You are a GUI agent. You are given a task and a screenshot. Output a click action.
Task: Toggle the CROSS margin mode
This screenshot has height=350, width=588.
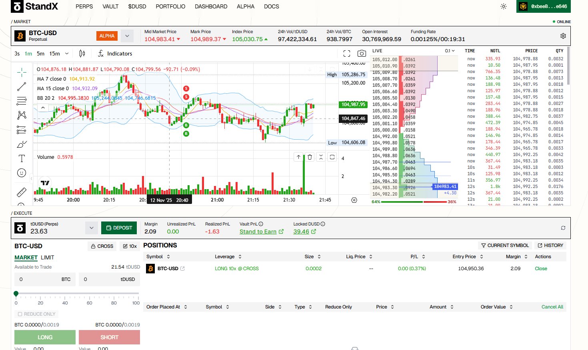click(x=102, y=246)
